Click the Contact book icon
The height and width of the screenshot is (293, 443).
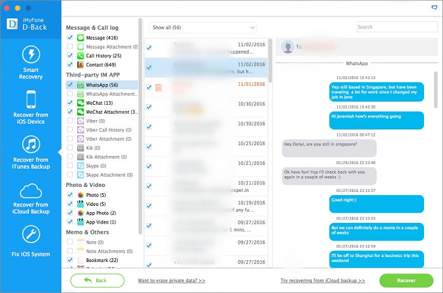point(80,65)
